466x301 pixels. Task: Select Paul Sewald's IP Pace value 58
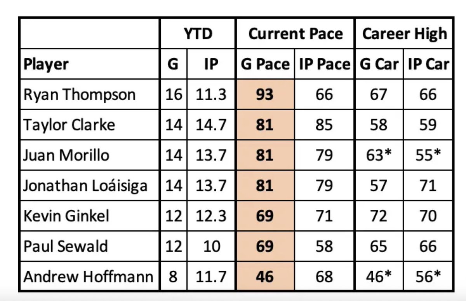[324, 246]
